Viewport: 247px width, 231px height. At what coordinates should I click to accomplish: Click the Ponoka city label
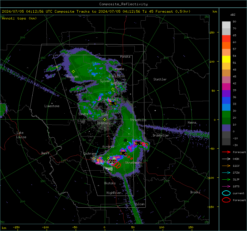pos(125,57)
